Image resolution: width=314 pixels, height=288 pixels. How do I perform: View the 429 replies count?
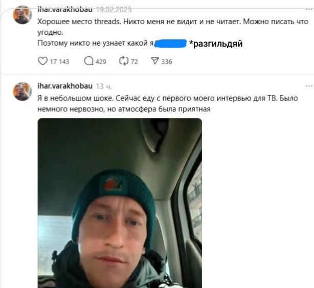coord(101,61)
